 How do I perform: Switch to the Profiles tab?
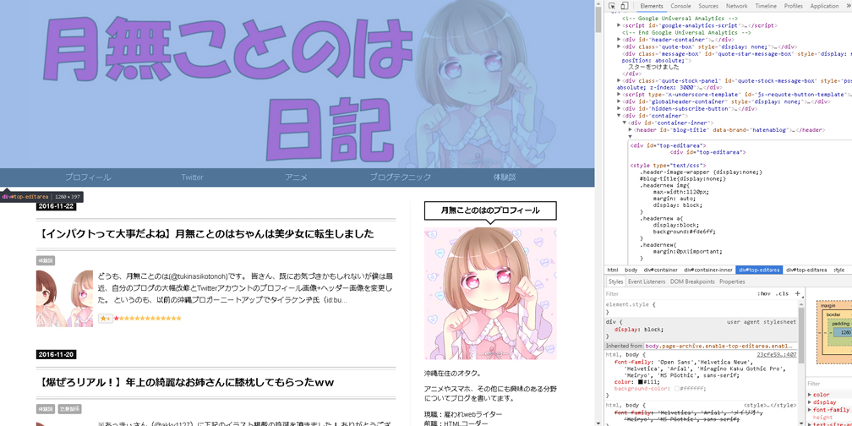click(794, 6)
